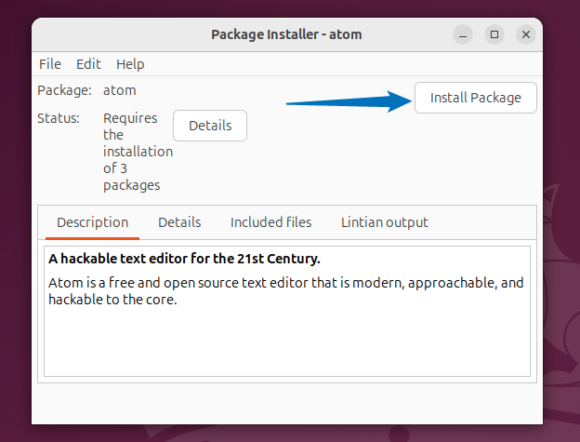Click the 'Atom is a free and open source' paragraph
Viewport: 580px width, 442px height.
(x=286, y=291)
